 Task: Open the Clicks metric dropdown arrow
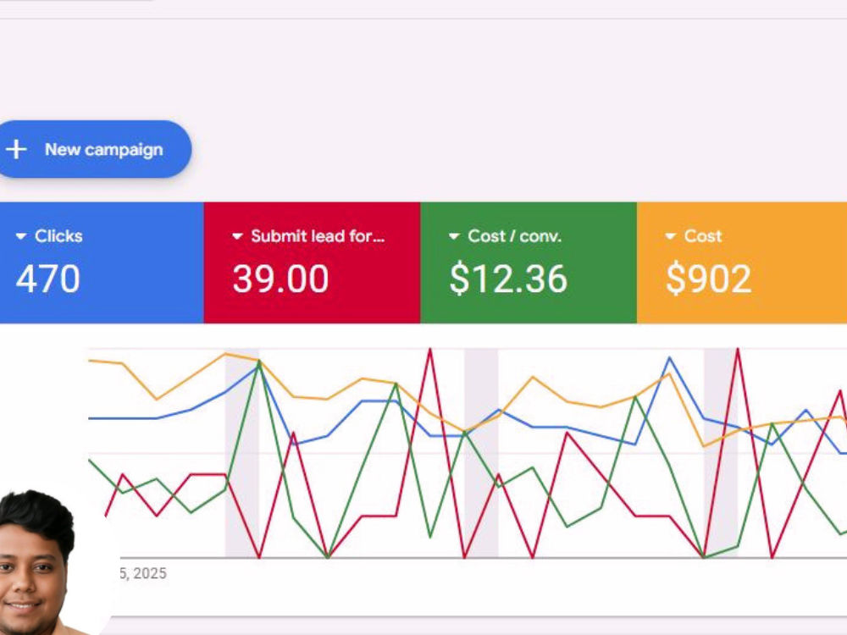21,236
